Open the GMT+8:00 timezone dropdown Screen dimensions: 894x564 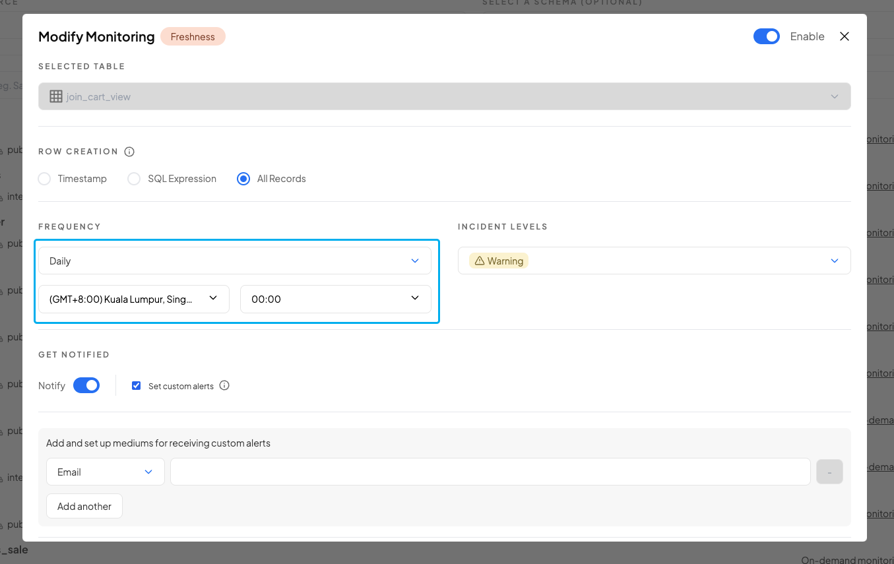[133, 299]
